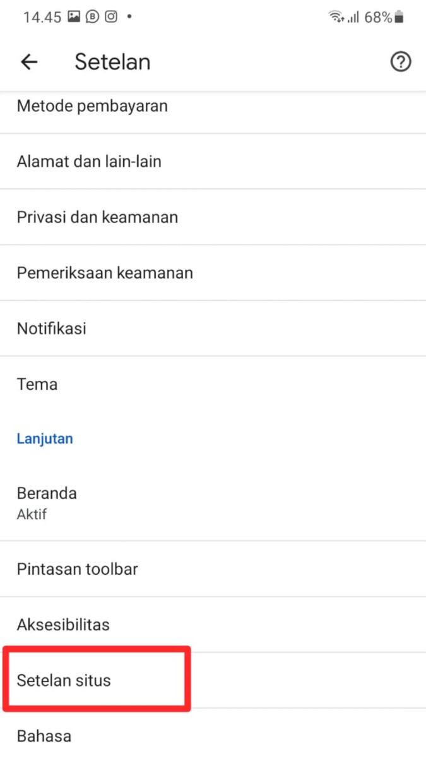This screenshot has height=758, width=426.
Task: Open the help question mark icon
Action: pos(401,62)
